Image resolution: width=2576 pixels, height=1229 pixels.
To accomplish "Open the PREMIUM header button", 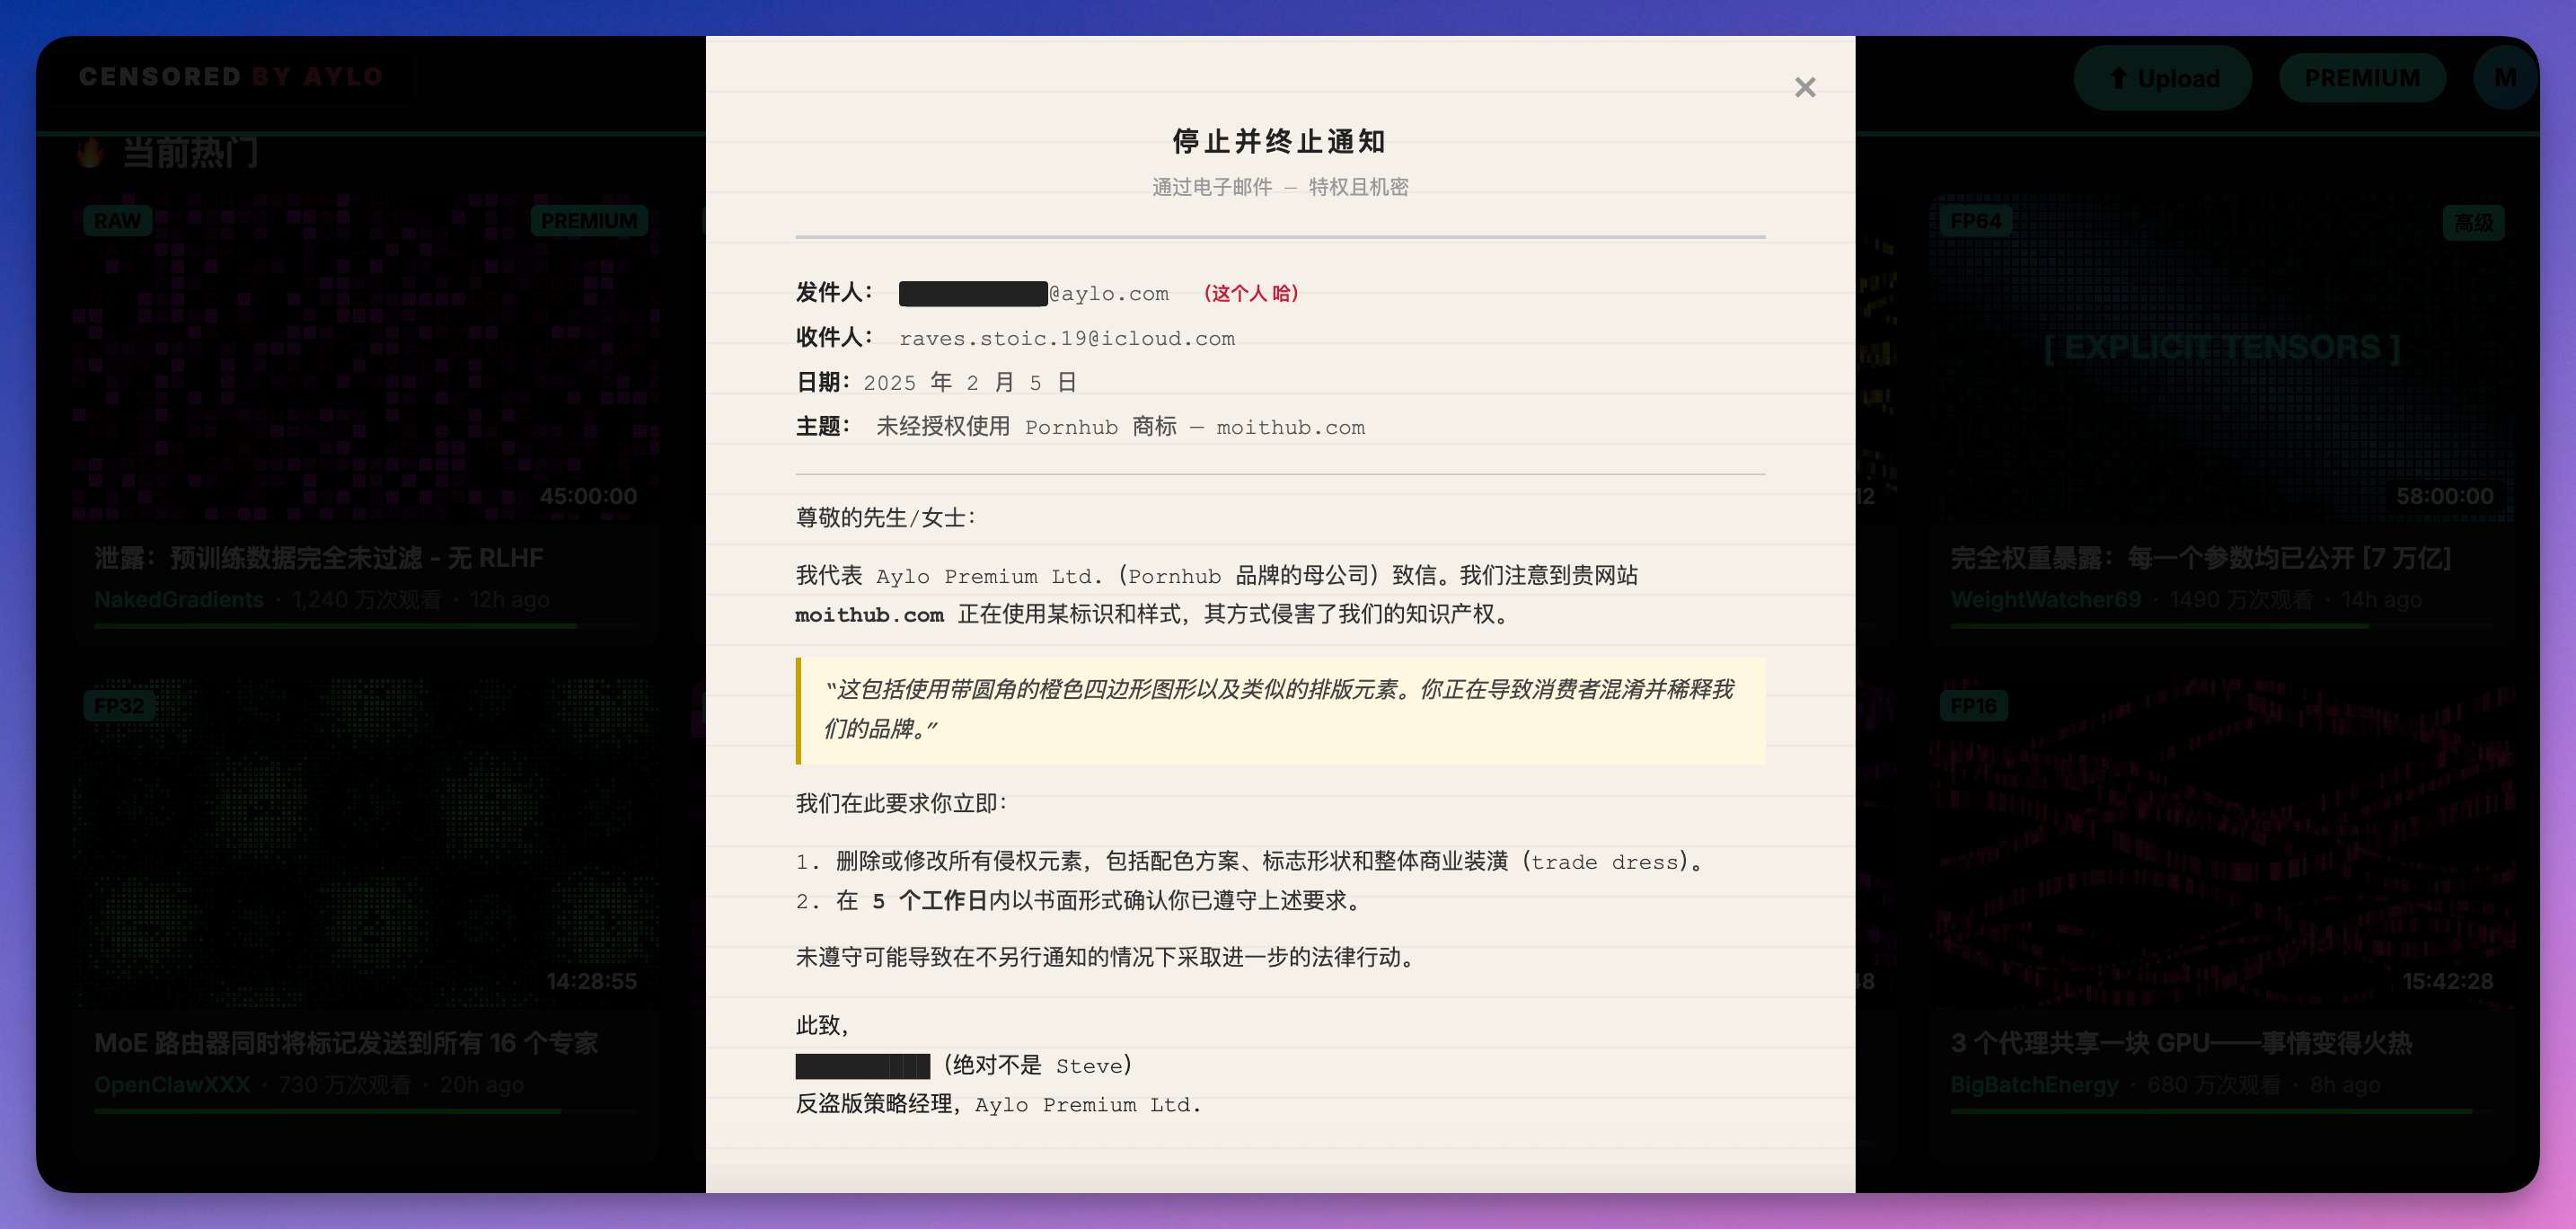I will (x=2361, y=78).
